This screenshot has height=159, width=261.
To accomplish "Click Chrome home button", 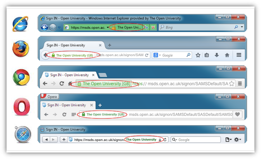I will (x=70, y=83).
